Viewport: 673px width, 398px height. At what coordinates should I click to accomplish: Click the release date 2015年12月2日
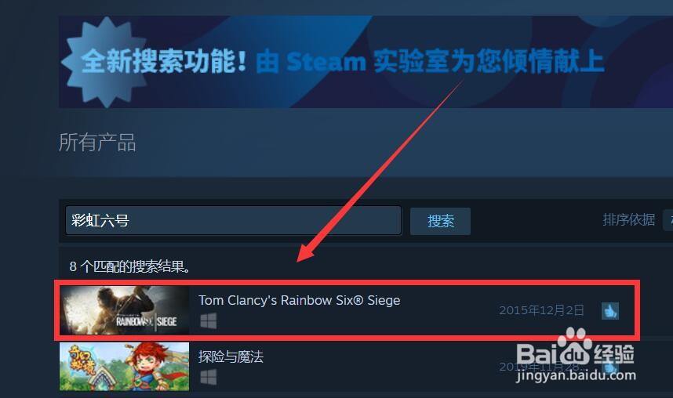tap(541, 310)
